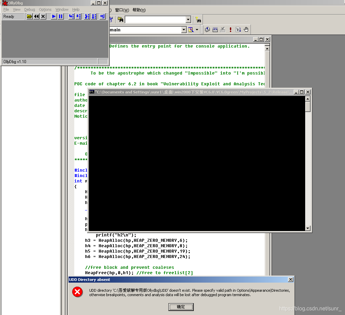
Task: Click Execute till return icon in OllyDbg
Action: (103, 17)
